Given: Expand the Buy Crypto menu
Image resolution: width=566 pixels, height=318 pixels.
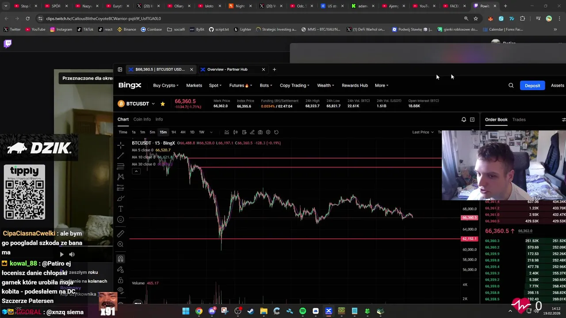Looking at the screenshot, I should 166,85.
